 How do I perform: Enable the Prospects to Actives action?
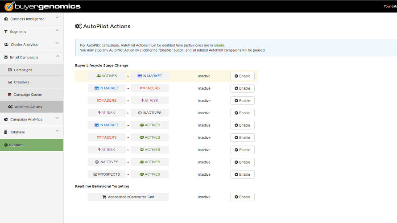(242, 175)
